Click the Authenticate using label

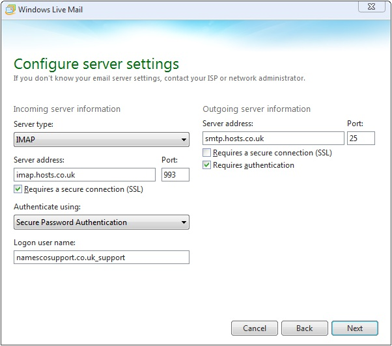coord(48,207)
